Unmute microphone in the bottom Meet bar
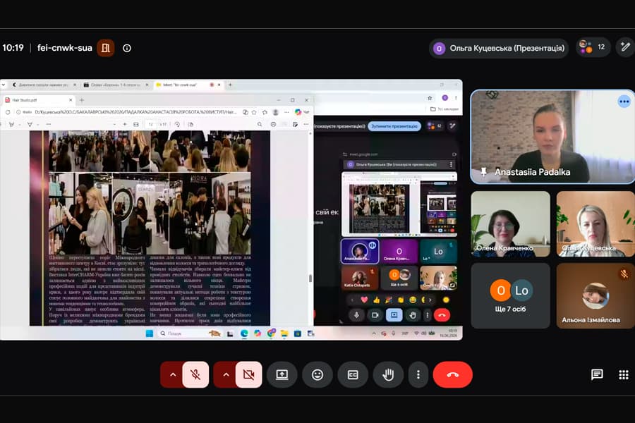The image size is (635, 423). pos(195,374)
